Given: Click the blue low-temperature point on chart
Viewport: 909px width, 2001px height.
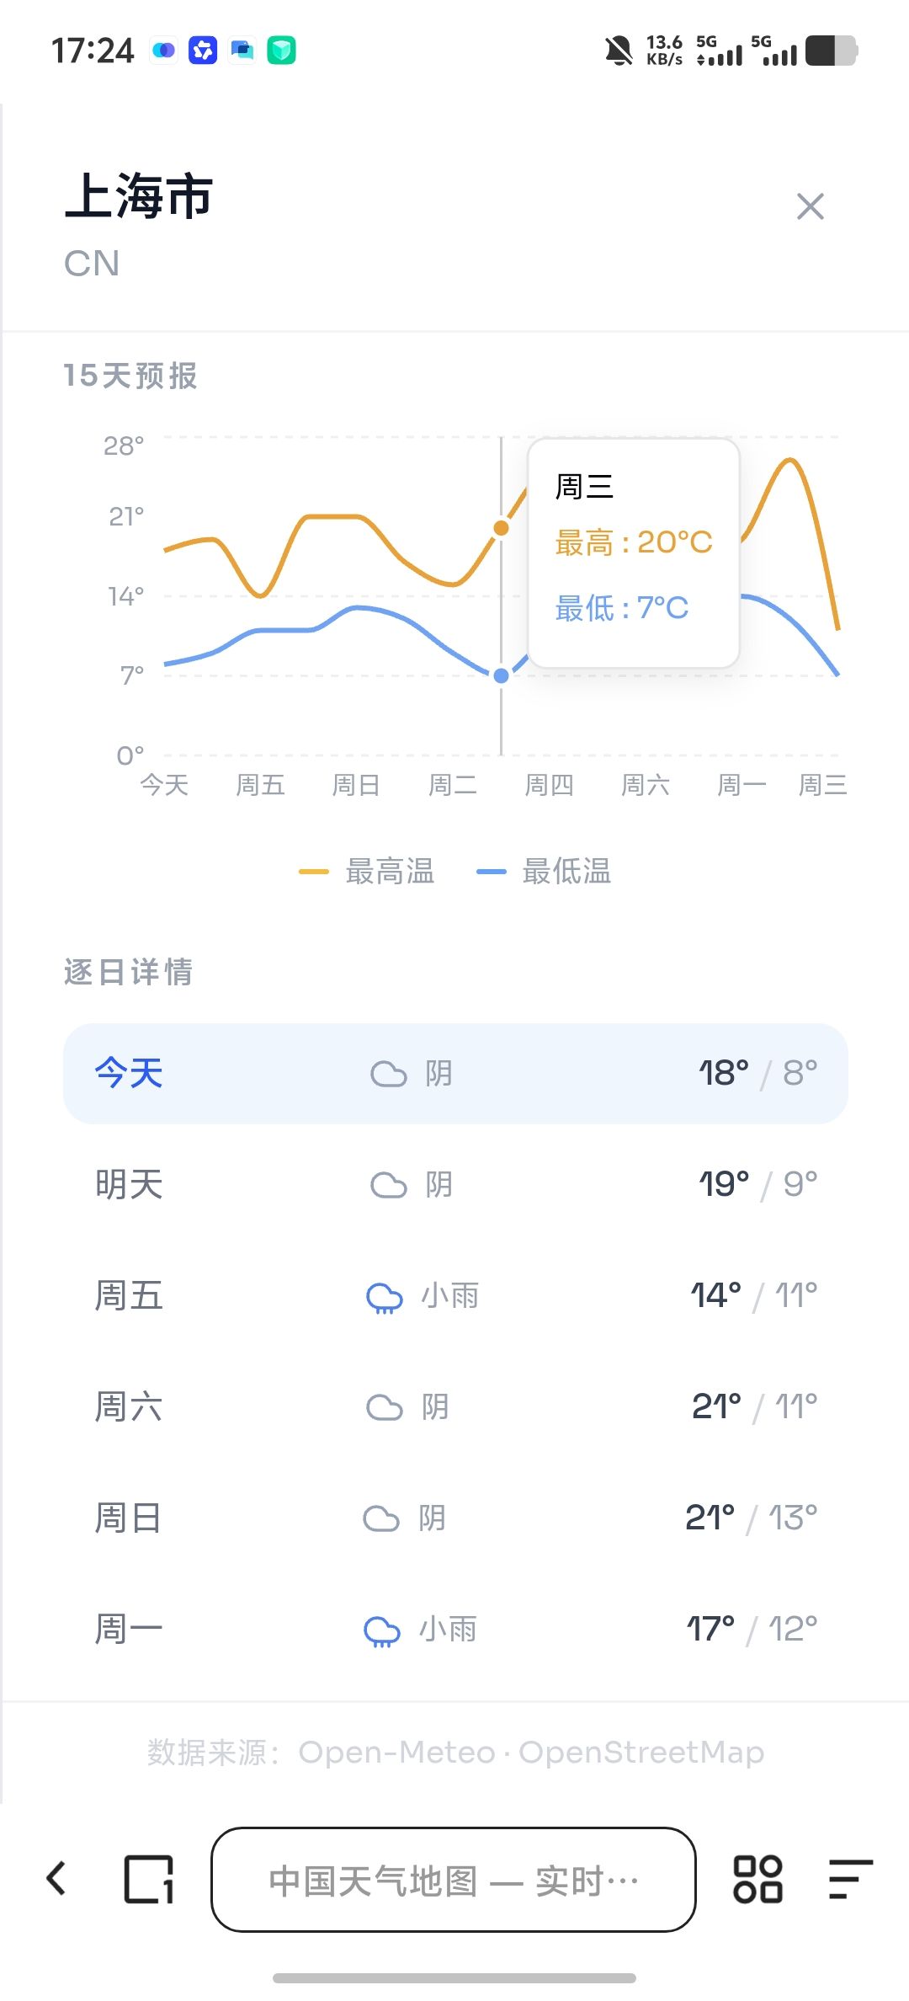Looking at the screenshot, I should 502,675.
